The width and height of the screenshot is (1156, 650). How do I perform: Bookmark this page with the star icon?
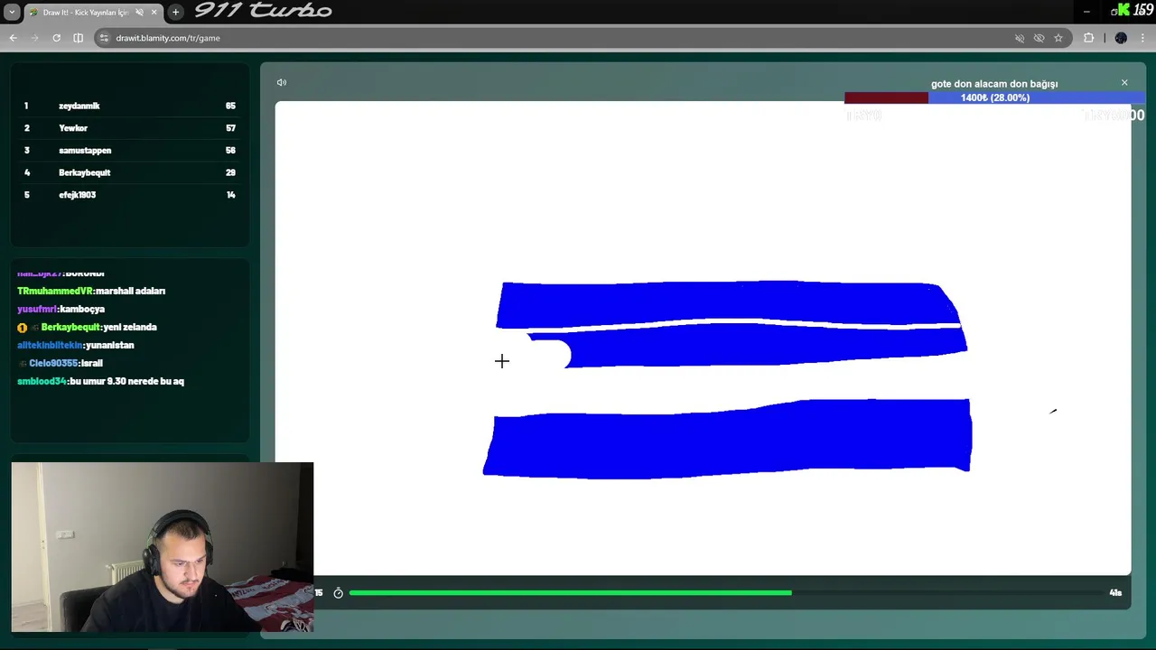coord(1058,38)
